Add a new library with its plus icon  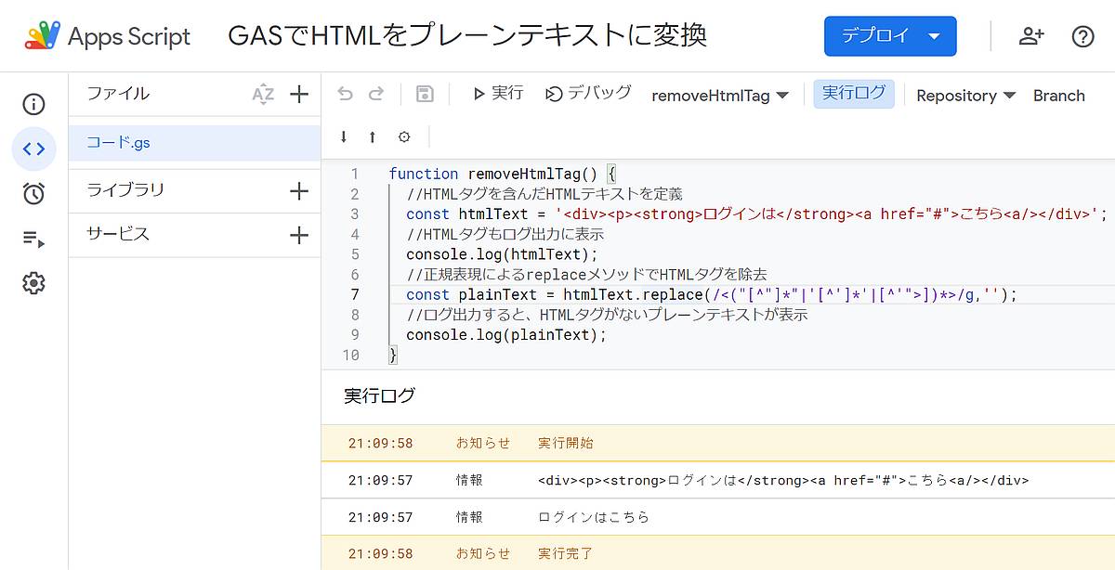point(299,190)
